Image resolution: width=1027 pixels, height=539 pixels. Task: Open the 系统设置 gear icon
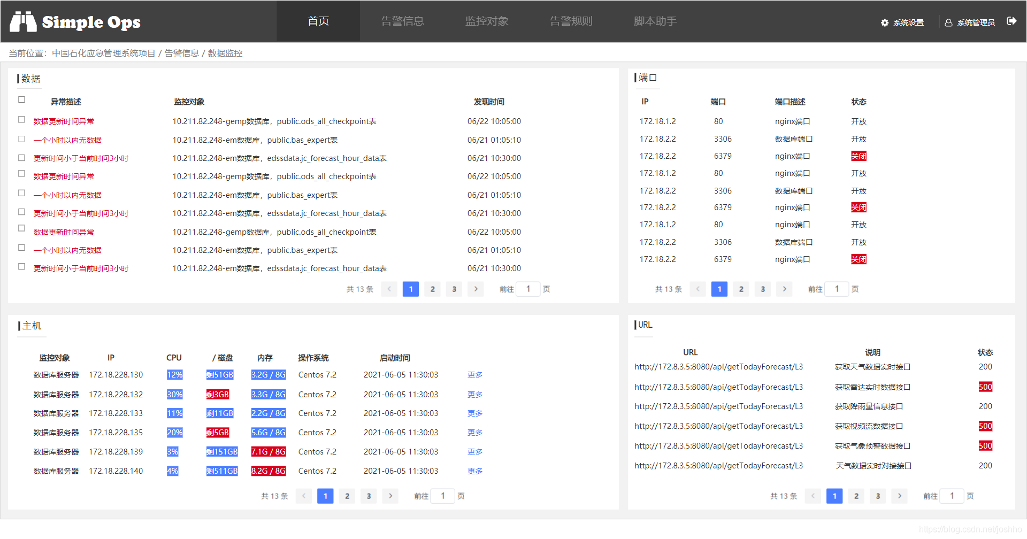tap(885, 22)
